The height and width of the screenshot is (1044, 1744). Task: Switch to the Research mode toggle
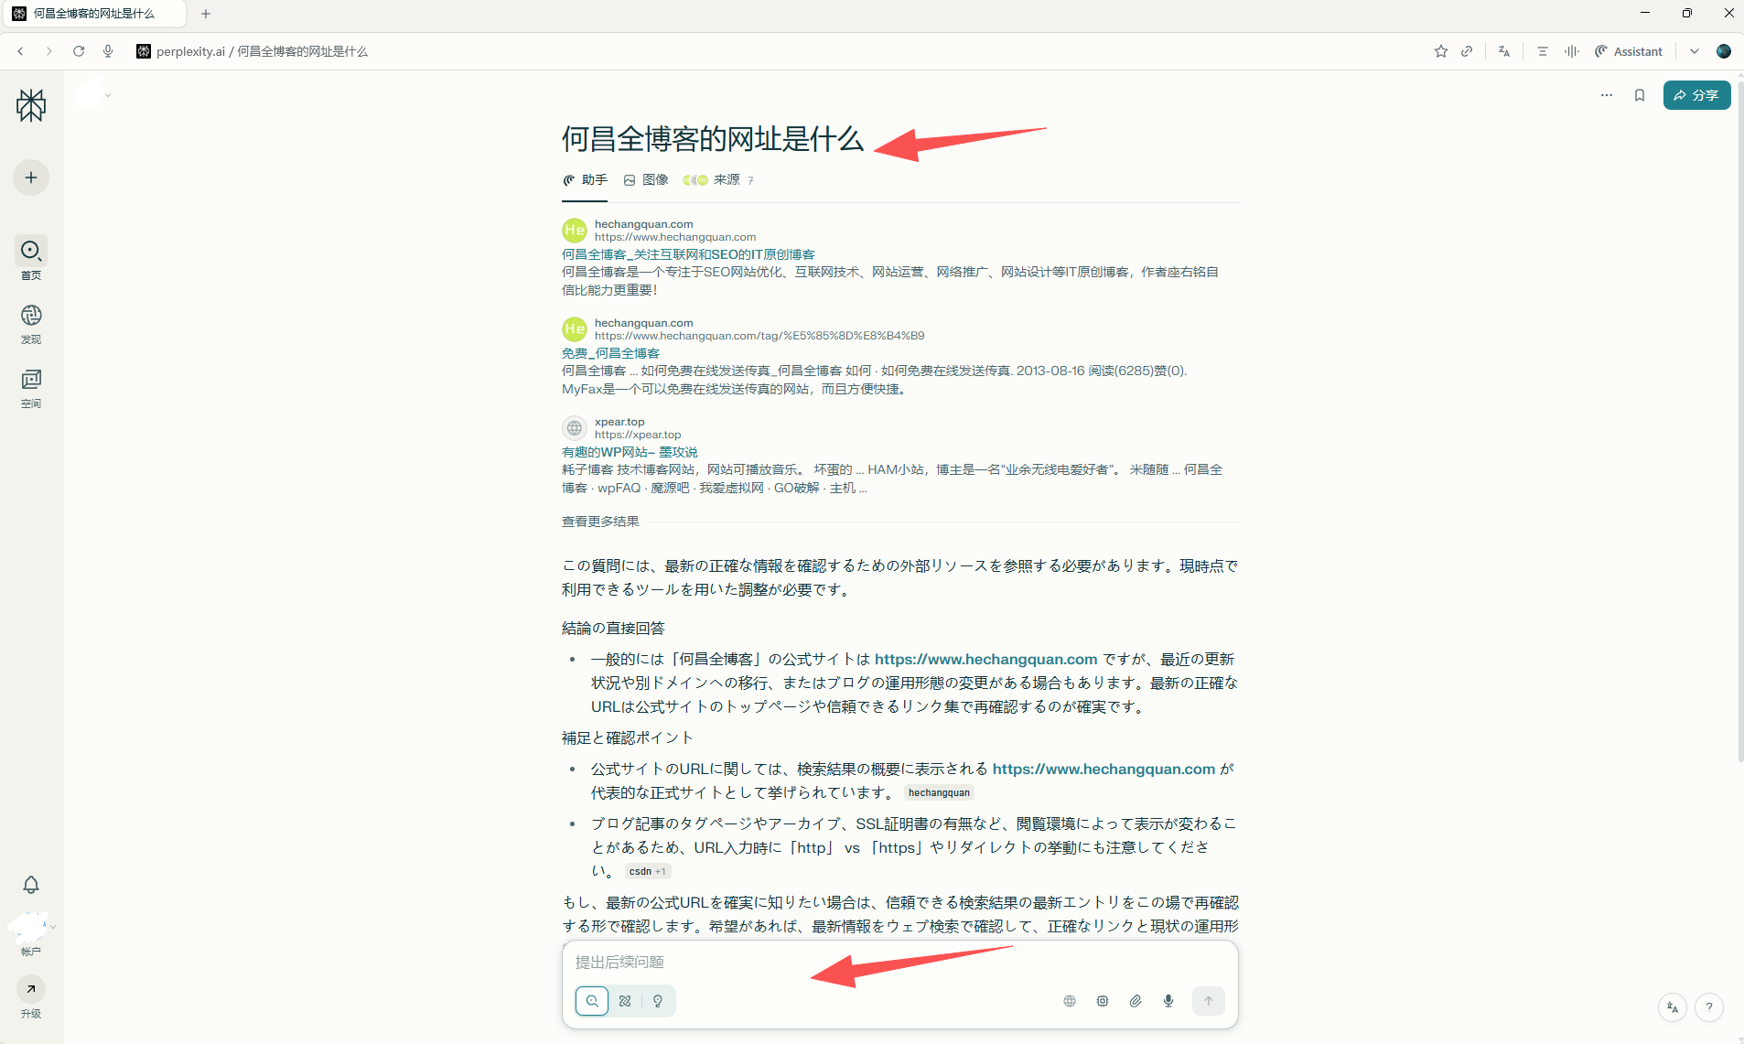pos(625,1001)
